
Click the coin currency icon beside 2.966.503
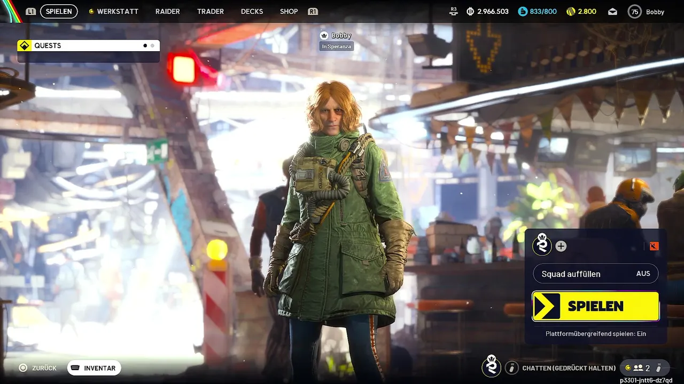coord(470,11)
